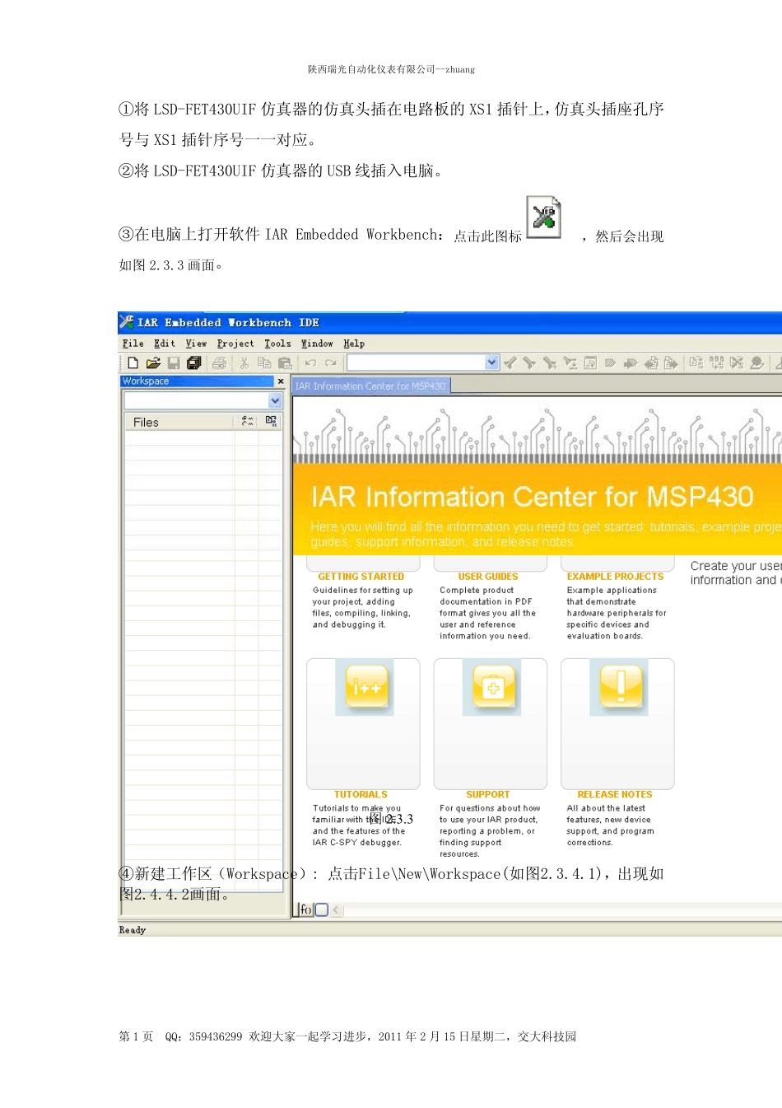The width and height of the screenshot is (782, 1108).
Task: Click the Save All toolbar icon
Action: click(194, 362)
